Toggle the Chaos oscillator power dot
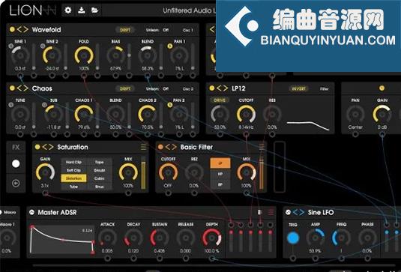This screenshot has height=272, width=401. point(12,88)
